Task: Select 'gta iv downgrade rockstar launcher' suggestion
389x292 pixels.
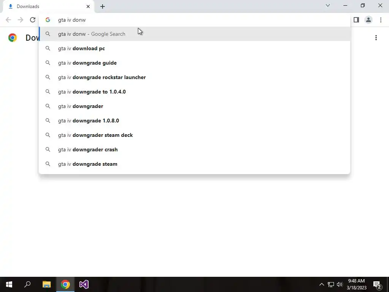Action: point(194,77)
